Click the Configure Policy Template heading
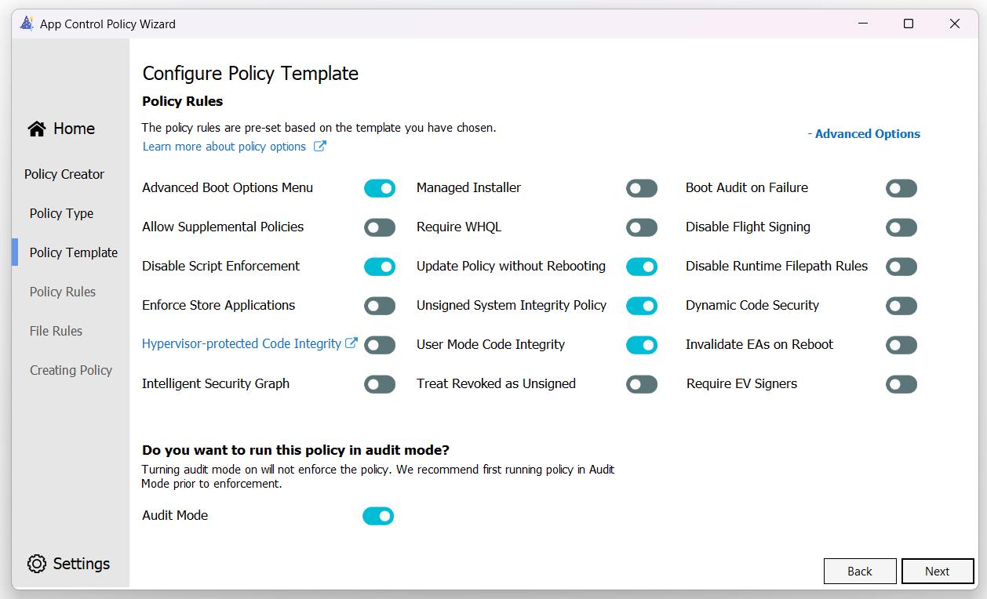Screen dimensions: 987x599 tap(250, 74)
